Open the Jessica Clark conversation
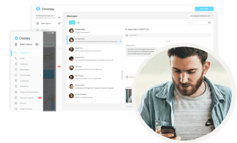This screenshot has width=237, height=143. click(x=95, y=40)
